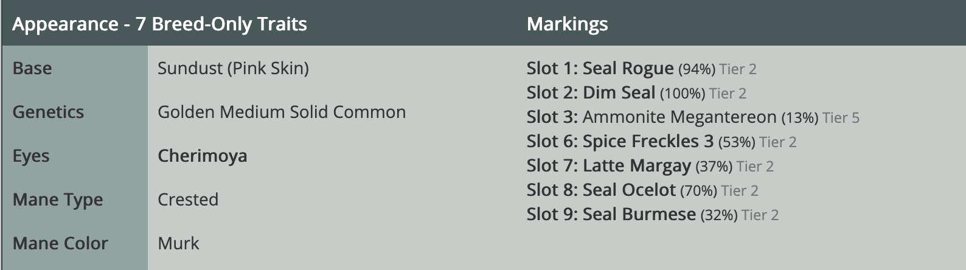
Task: Select the Mane Type row label
Action: (58, 199)
